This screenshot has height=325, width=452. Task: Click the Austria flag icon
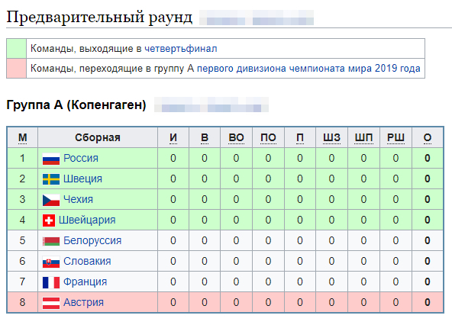51,303
